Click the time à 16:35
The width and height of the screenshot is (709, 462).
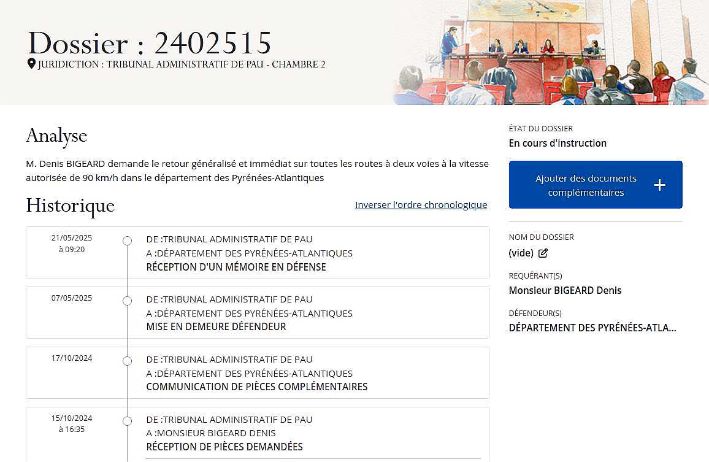pyautogui.click(x=71, y=429)
